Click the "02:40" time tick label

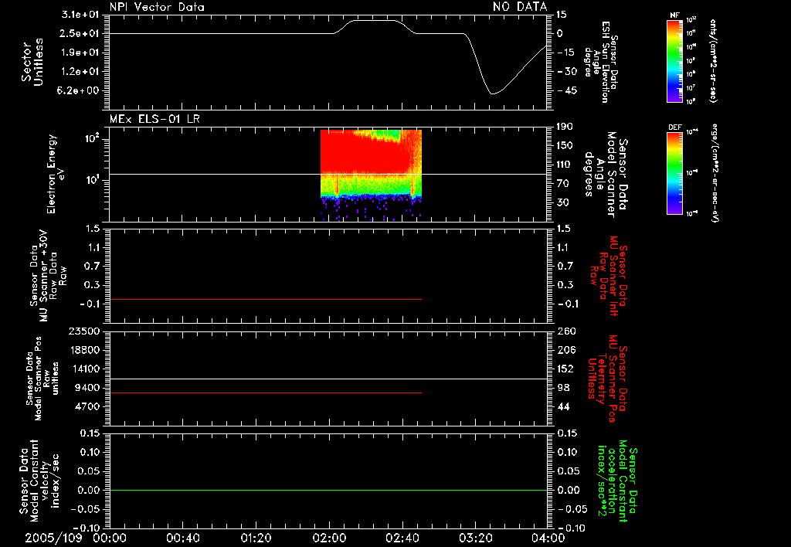coord(402,538)
